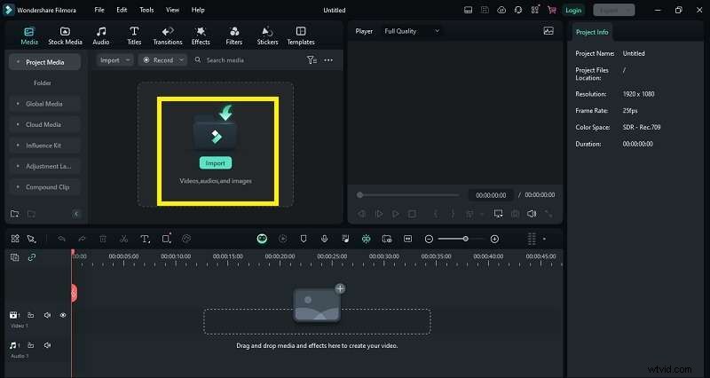Click the player volume speaker icon

coord(532,214)
